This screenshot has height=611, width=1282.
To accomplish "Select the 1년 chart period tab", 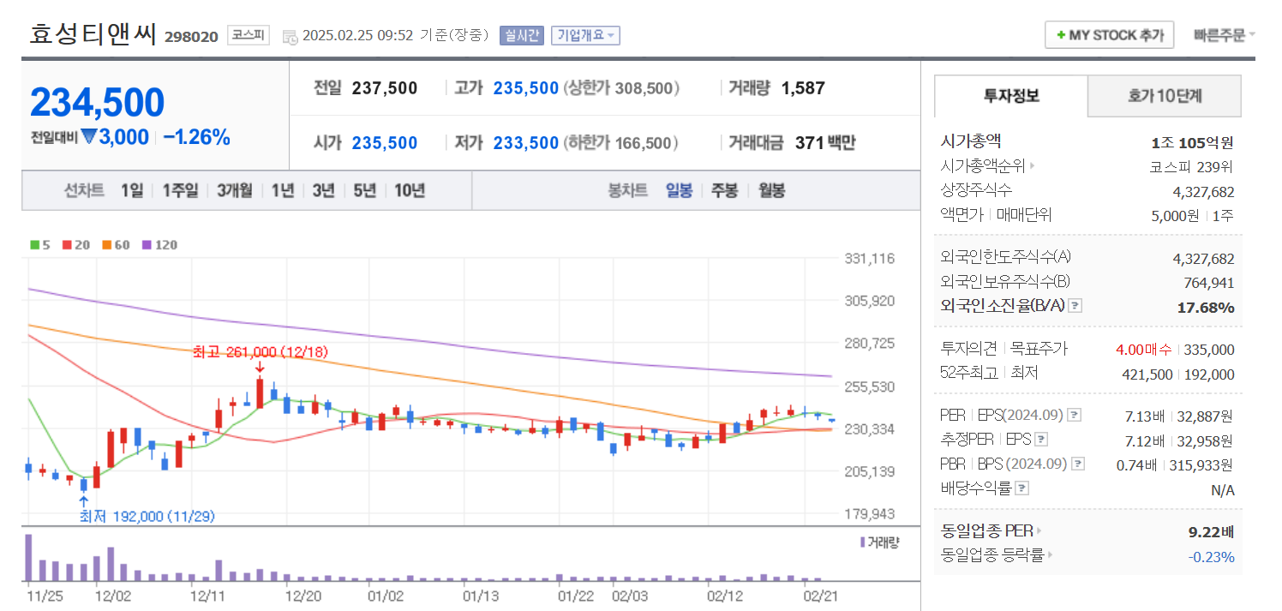I will point(283,190).
